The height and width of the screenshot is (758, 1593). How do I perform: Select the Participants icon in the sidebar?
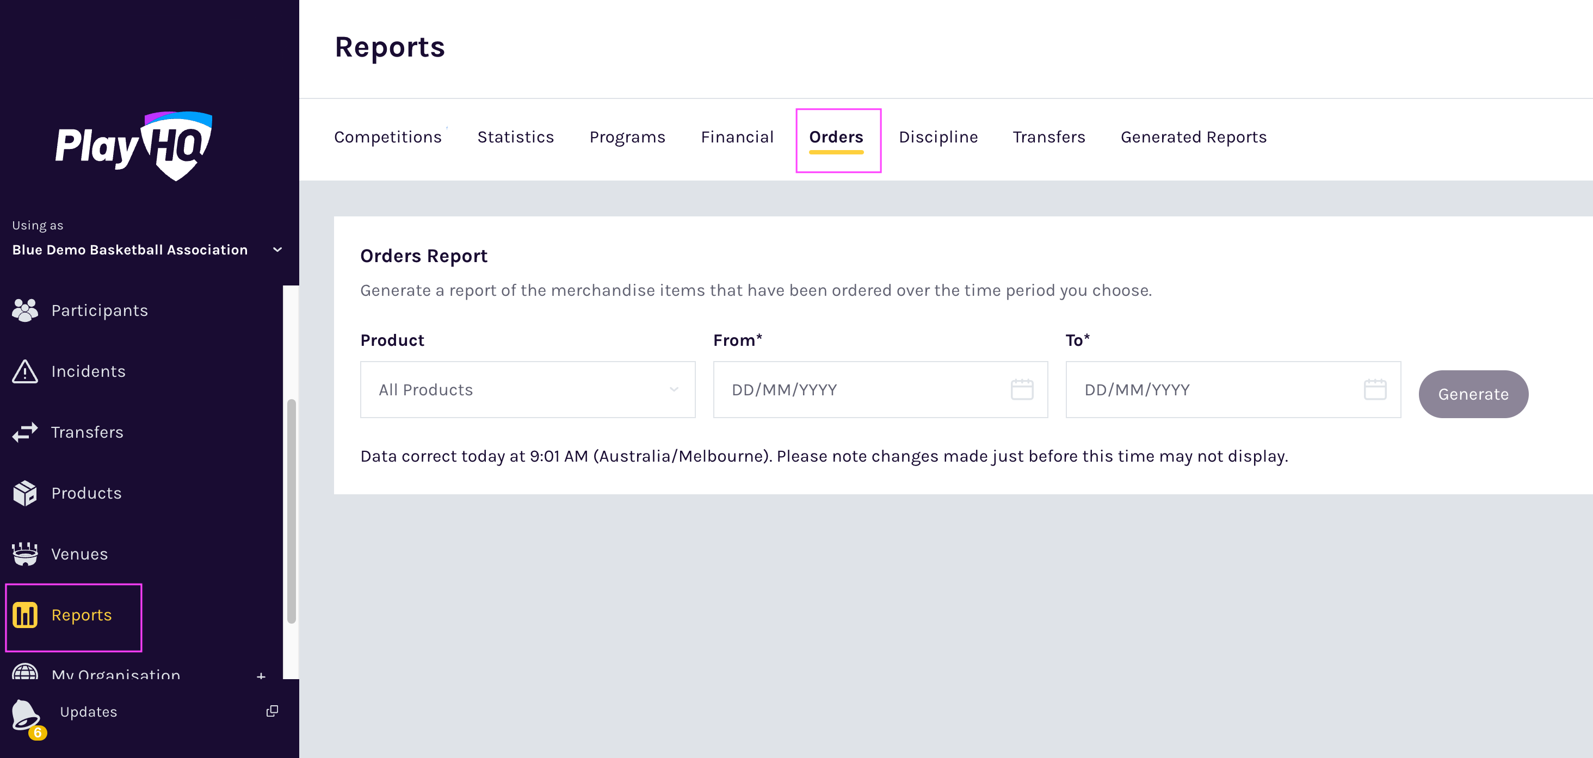pos(24,310)
